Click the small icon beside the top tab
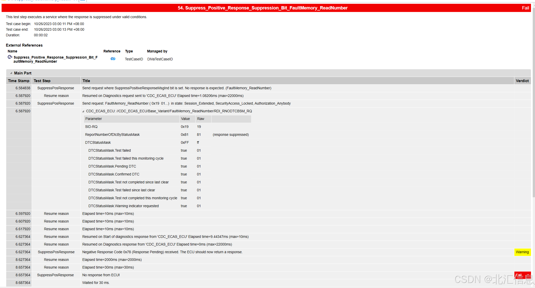Image resolution: width=535 pixels, height=288 pixels. [82, 1]
